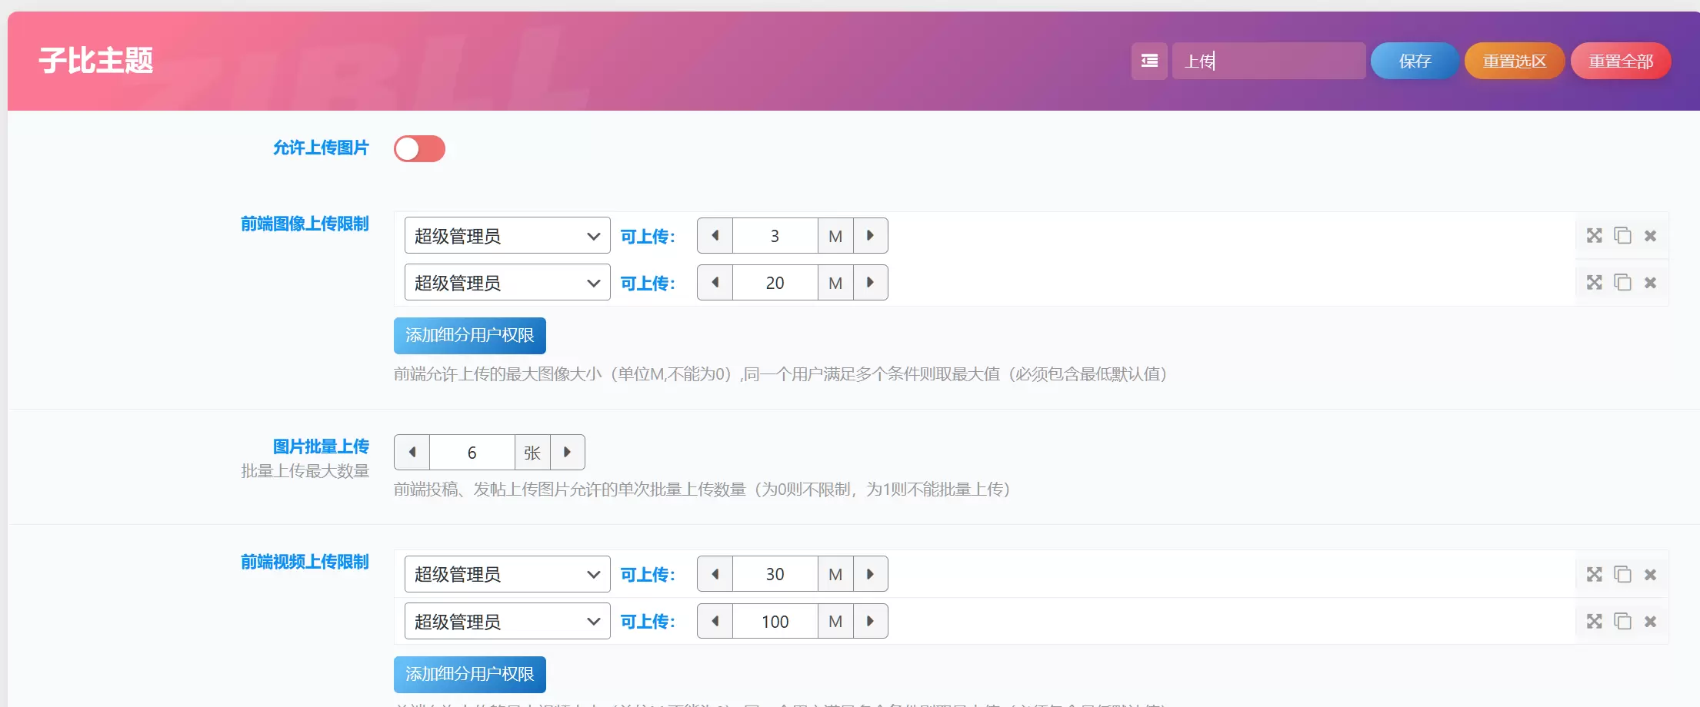This screenshot has height=707, width=1700.
Task: Add user permission under video upload limit
Action: [470, 675]
